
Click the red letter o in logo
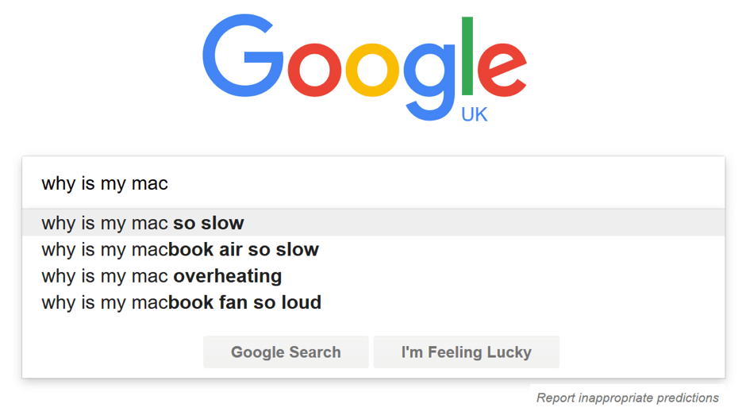click(314, 70)
